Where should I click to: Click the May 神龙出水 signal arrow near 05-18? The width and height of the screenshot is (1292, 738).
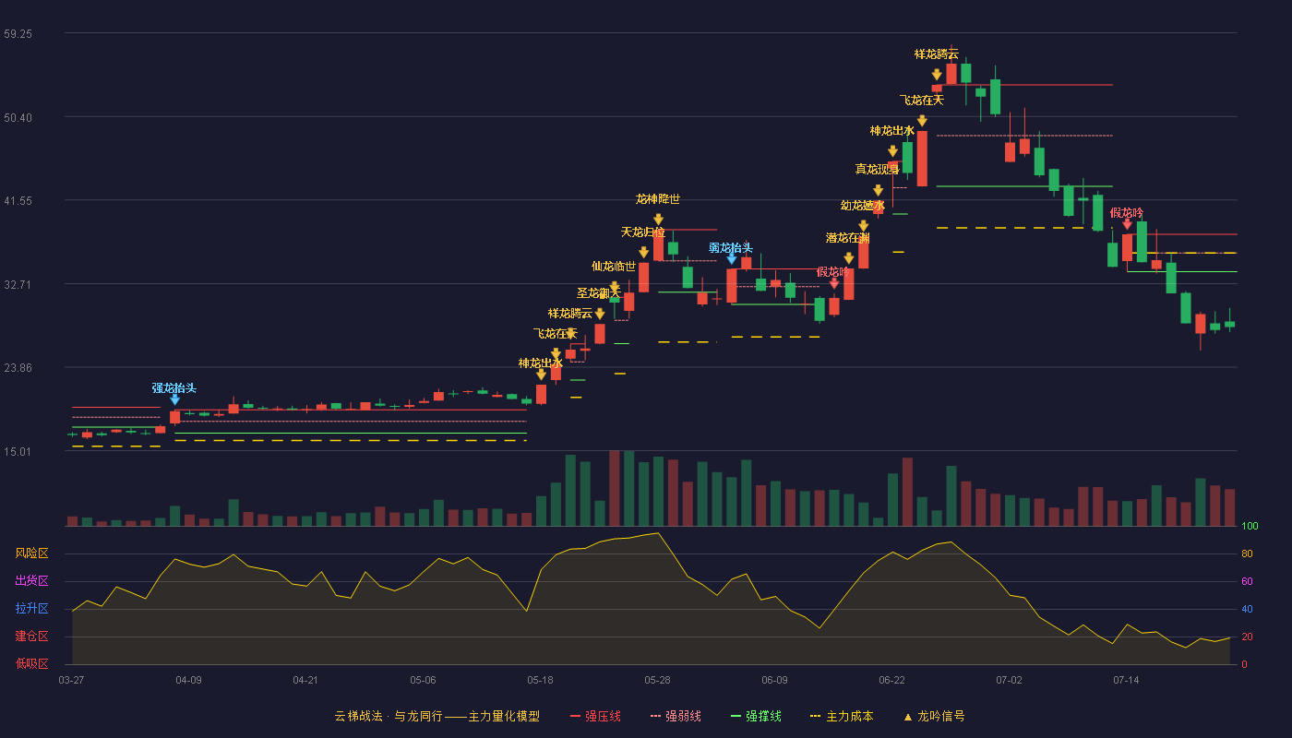click(x=541, y=374)
